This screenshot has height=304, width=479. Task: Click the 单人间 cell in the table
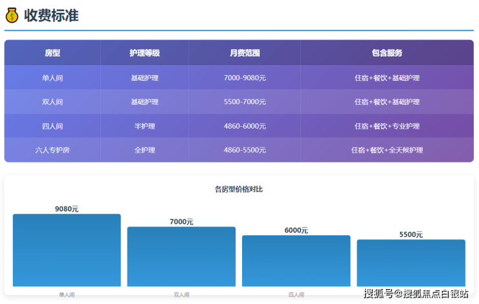[x=52, y=78]
